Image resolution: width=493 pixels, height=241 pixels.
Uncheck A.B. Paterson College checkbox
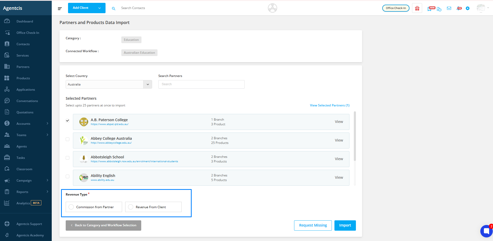[68, 121]
